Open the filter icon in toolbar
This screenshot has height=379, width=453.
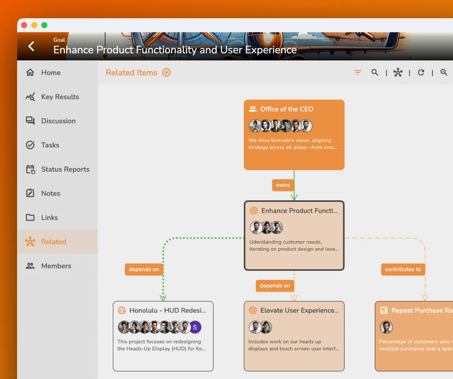358,72
